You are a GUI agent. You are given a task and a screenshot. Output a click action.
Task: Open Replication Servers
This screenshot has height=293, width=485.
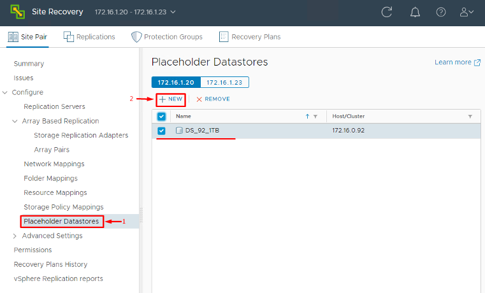point(54,106)
